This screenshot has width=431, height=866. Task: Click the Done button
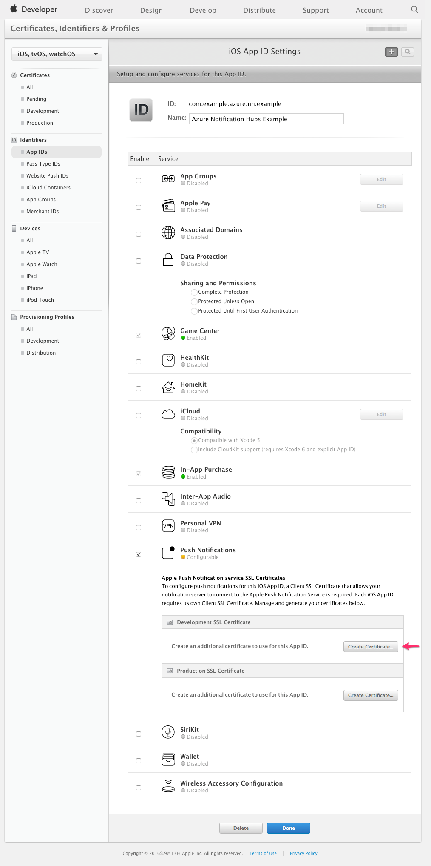(288, 828)
